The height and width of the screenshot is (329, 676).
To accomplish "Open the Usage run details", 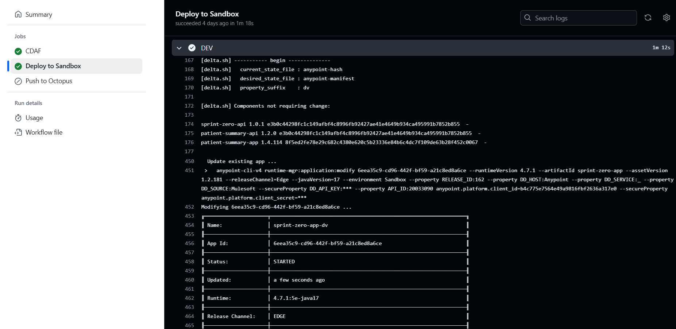I will click(x=34, y=118).
